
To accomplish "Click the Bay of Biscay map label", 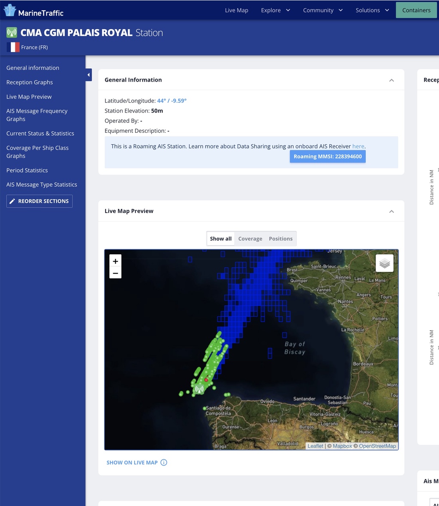I will (x=295, y=348).
